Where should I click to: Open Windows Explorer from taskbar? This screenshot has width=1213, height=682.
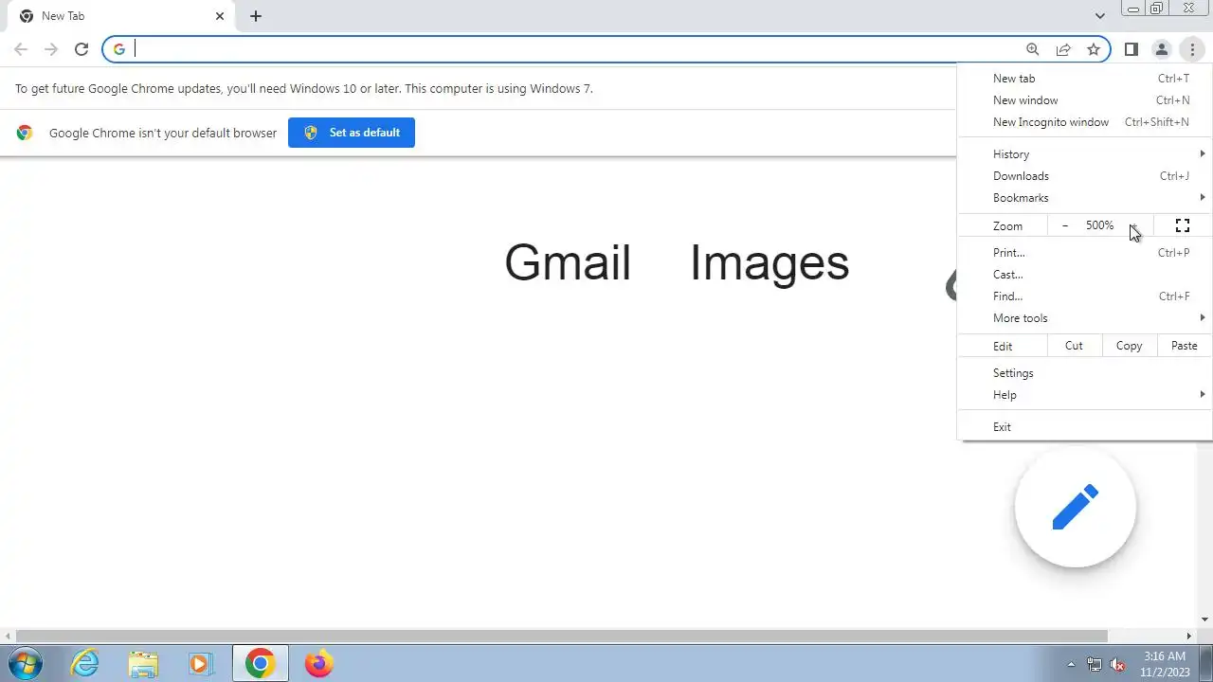(x=143, y=664)
